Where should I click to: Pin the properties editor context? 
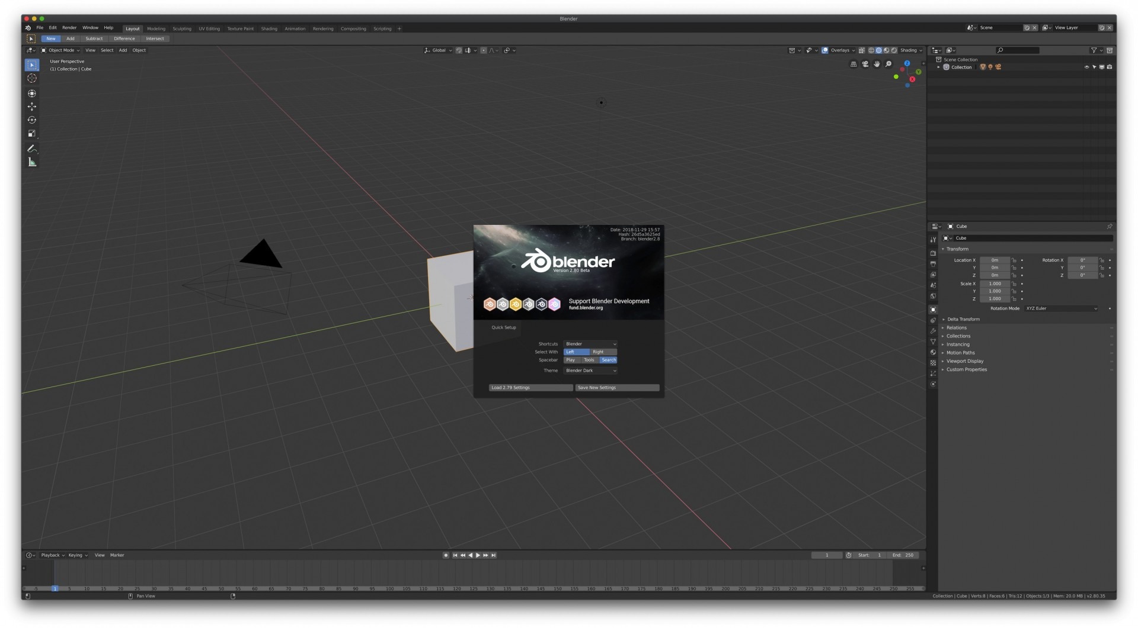pyautogui.click(x=1110, y=226)
